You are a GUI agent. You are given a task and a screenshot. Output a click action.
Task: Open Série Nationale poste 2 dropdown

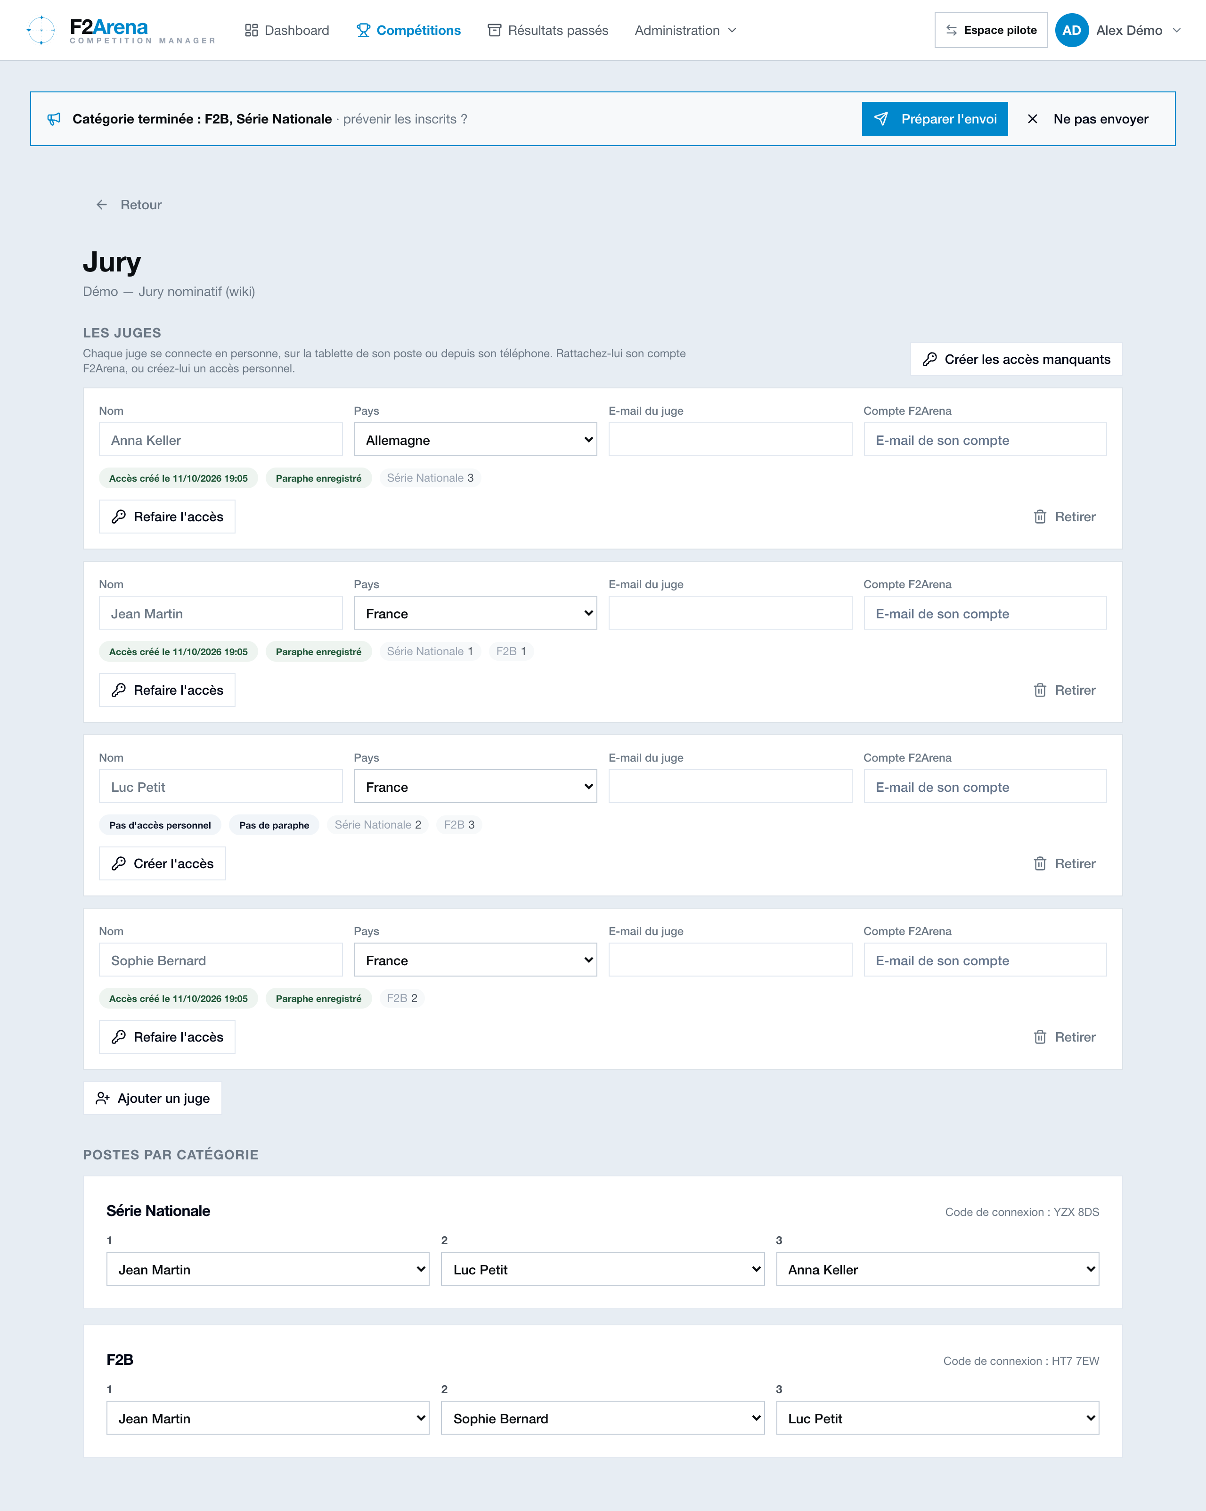(603, 1269)
